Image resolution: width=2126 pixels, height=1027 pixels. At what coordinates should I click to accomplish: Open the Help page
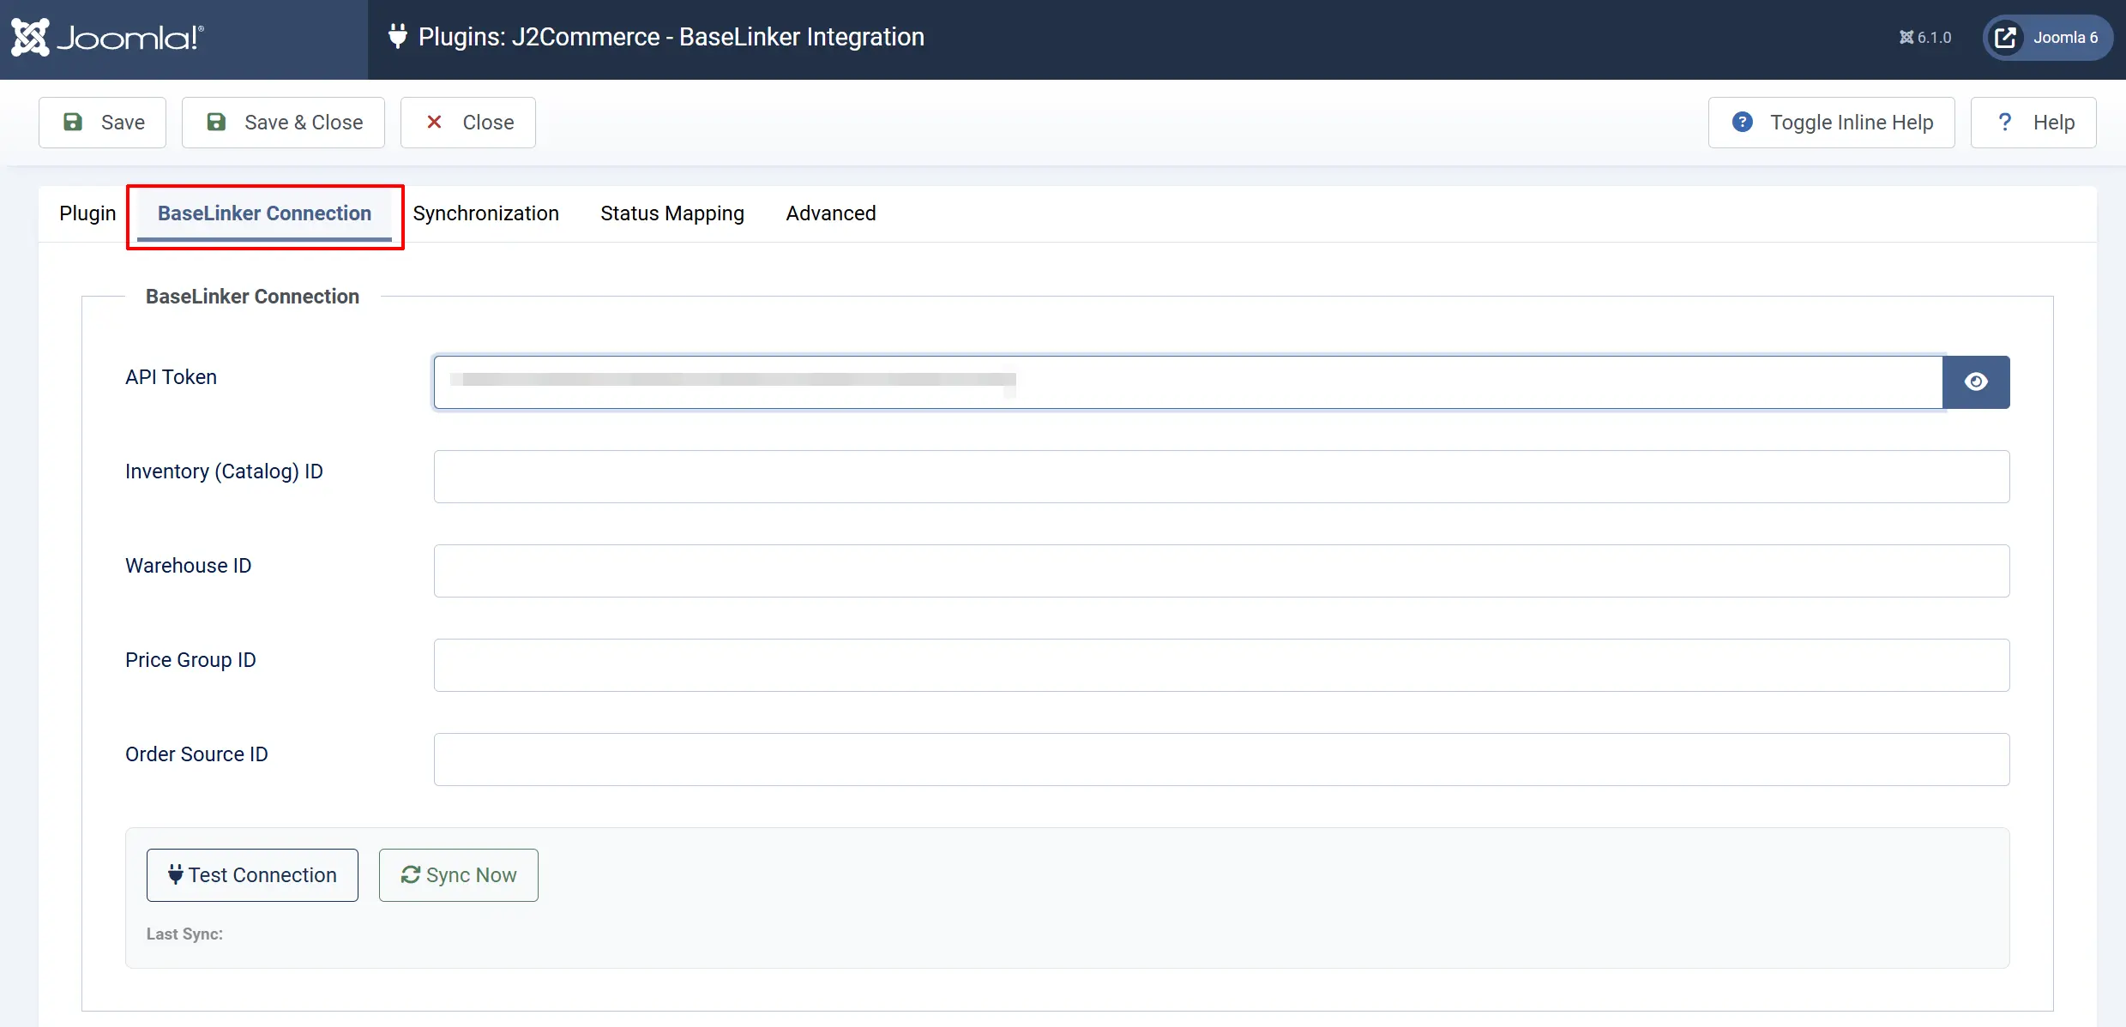click(x=2033, y=123)
